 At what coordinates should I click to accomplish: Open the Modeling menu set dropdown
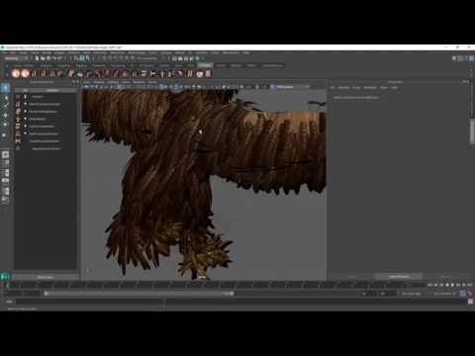coord(13,58)
